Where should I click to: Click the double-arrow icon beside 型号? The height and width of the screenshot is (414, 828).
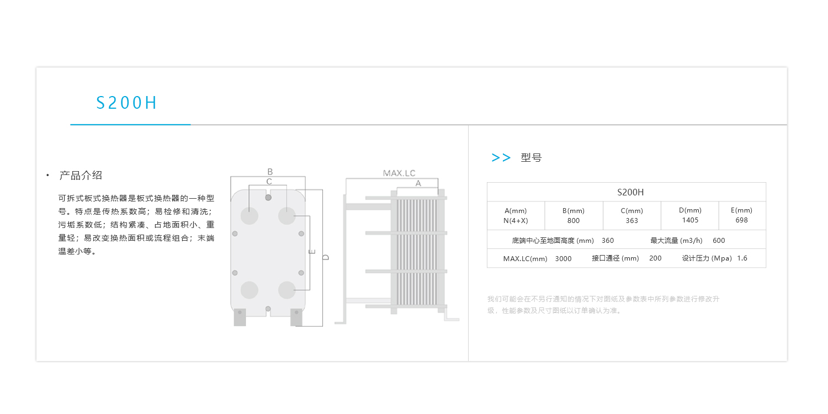[501, 158]
